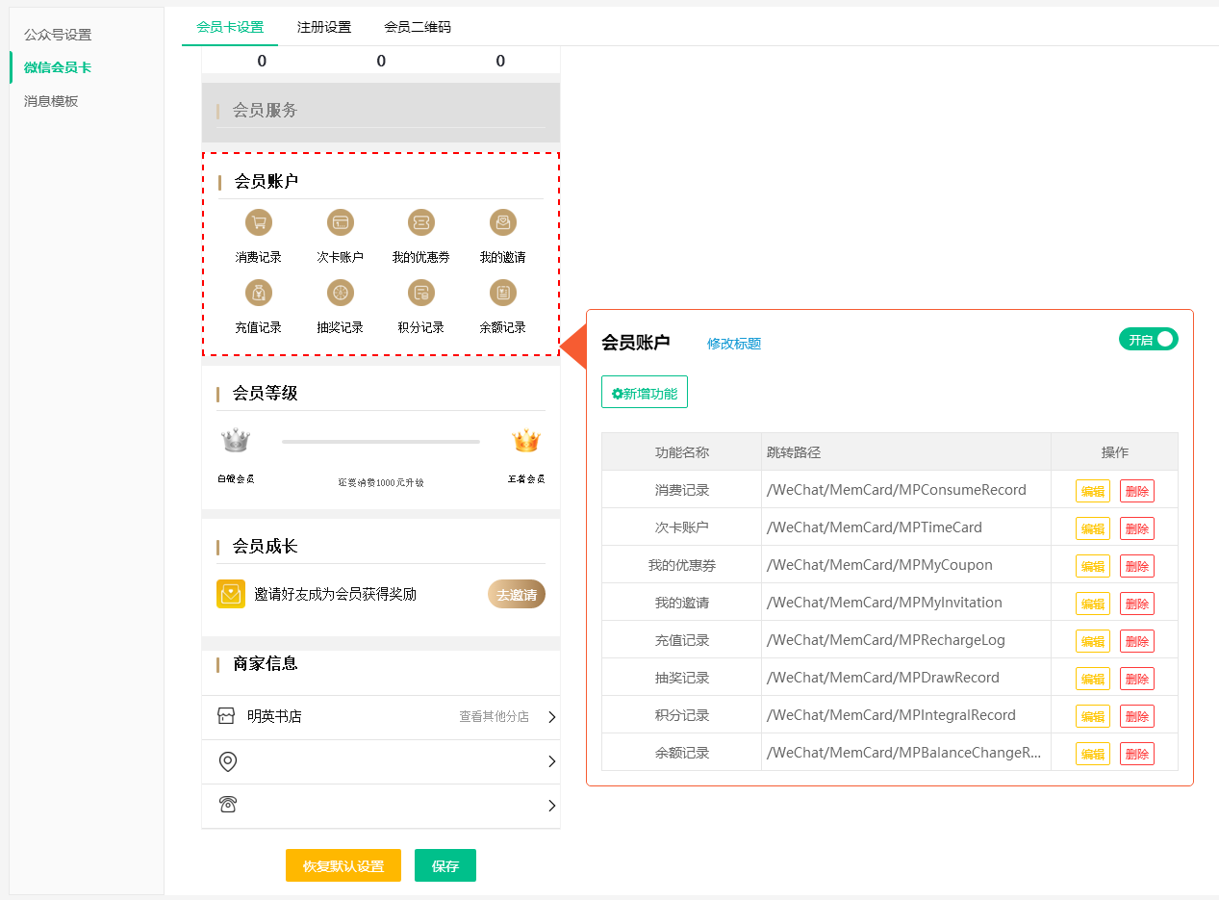1219x900 pixels.
Task: Click the 新增功能 button
Action: [x=645, y=393]
